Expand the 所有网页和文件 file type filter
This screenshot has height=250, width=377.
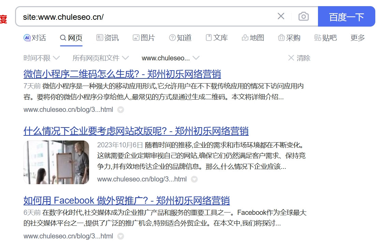(101, 58)
